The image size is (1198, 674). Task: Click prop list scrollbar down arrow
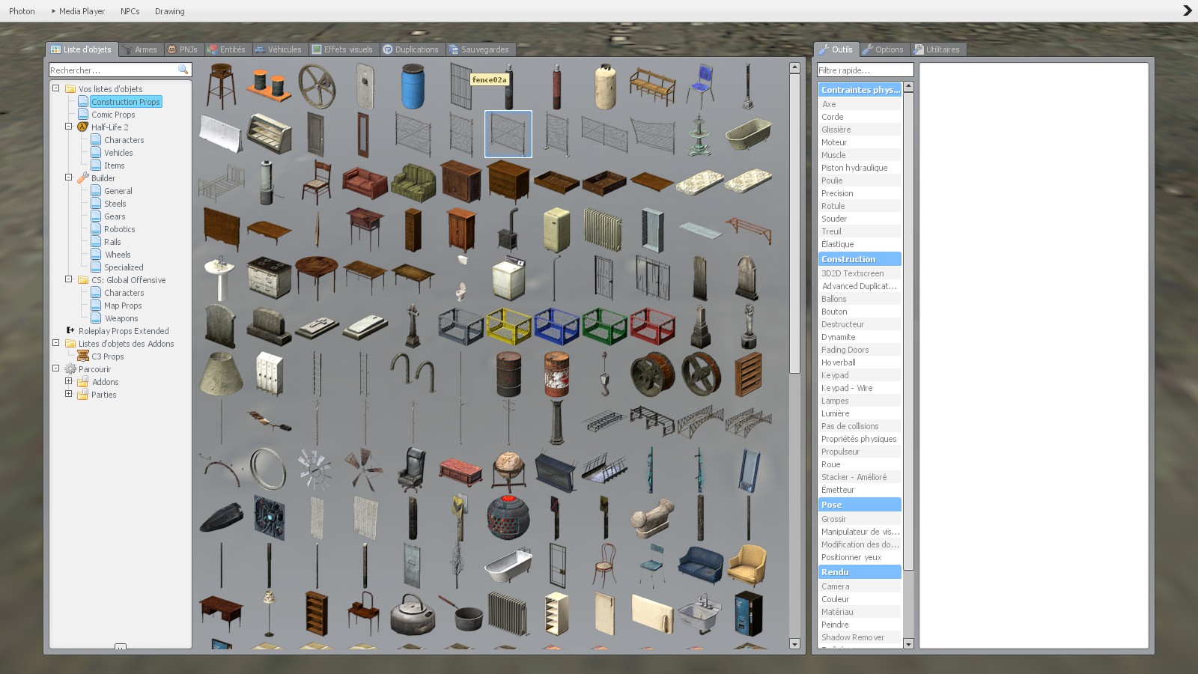[794, 643]
